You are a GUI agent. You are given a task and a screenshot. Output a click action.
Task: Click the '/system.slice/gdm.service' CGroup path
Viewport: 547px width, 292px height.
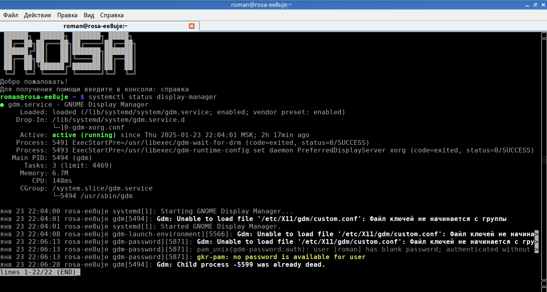click(x=102, y=189)
